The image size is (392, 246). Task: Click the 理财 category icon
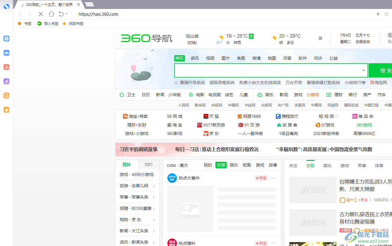(x=329, y=95)
